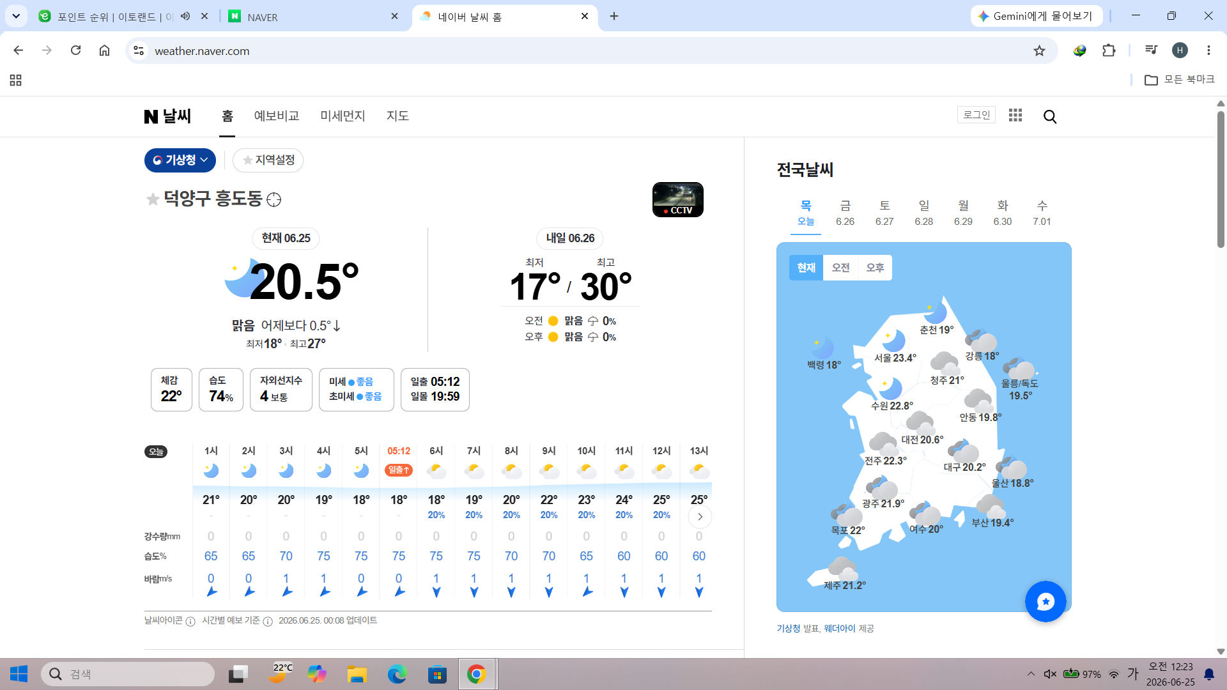Show next hours with right arrow
The height and width of the screenshot is (690, 1227).
pos(700,517)
